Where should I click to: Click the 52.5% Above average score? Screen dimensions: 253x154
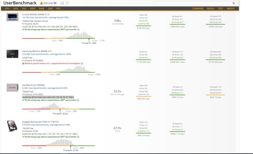(x=117, y=92)
